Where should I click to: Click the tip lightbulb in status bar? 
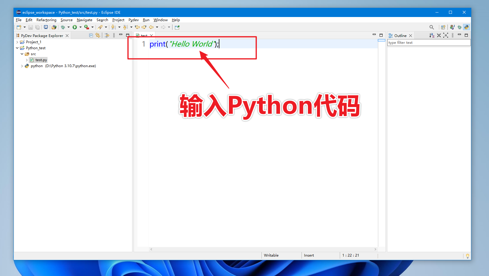(x=468, y=256)
